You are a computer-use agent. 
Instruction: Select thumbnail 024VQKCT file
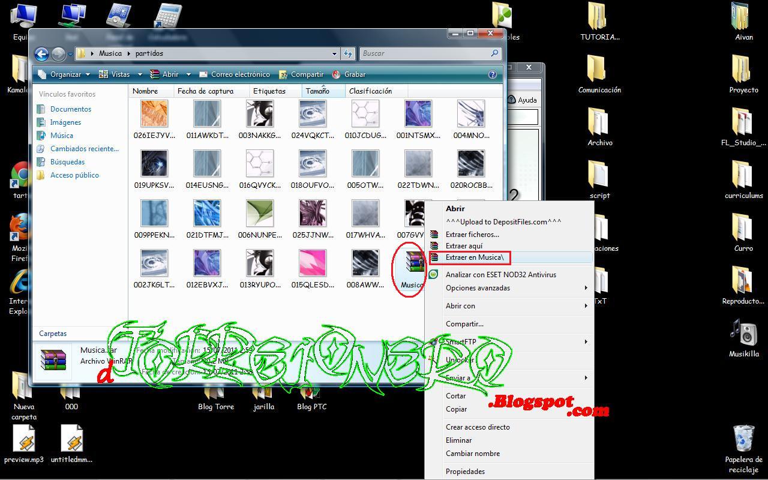point(313,119)
